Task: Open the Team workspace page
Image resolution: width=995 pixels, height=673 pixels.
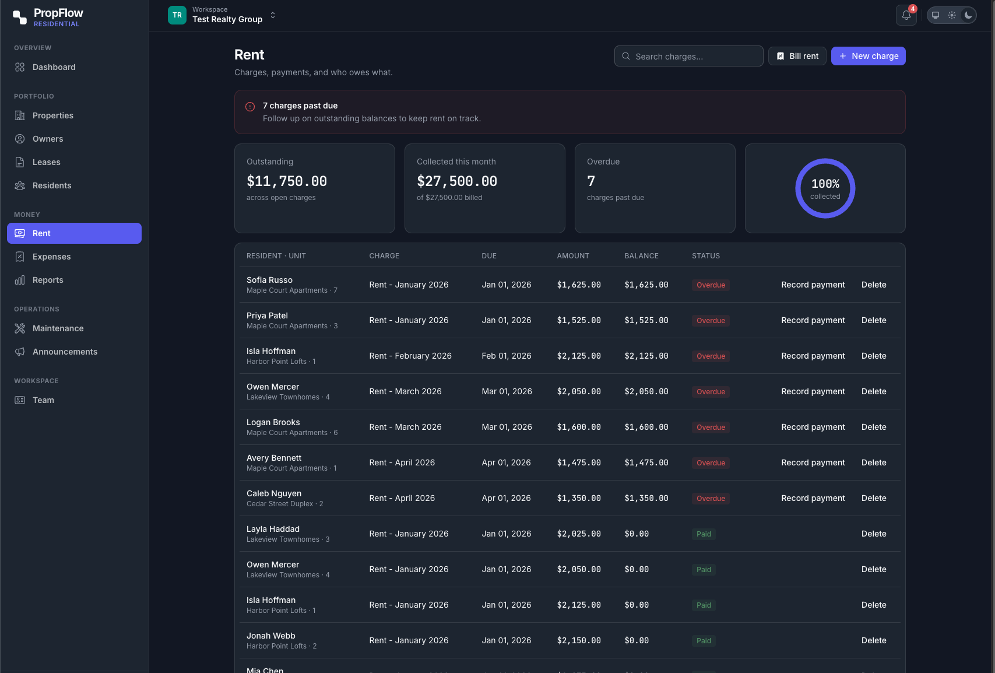Action: point(74,400)
